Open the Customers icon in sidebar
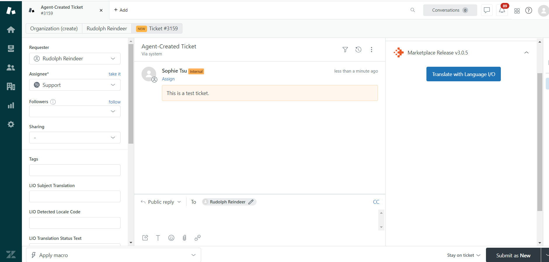The width and height of the screenshot is (549, 262). (11, 68)
